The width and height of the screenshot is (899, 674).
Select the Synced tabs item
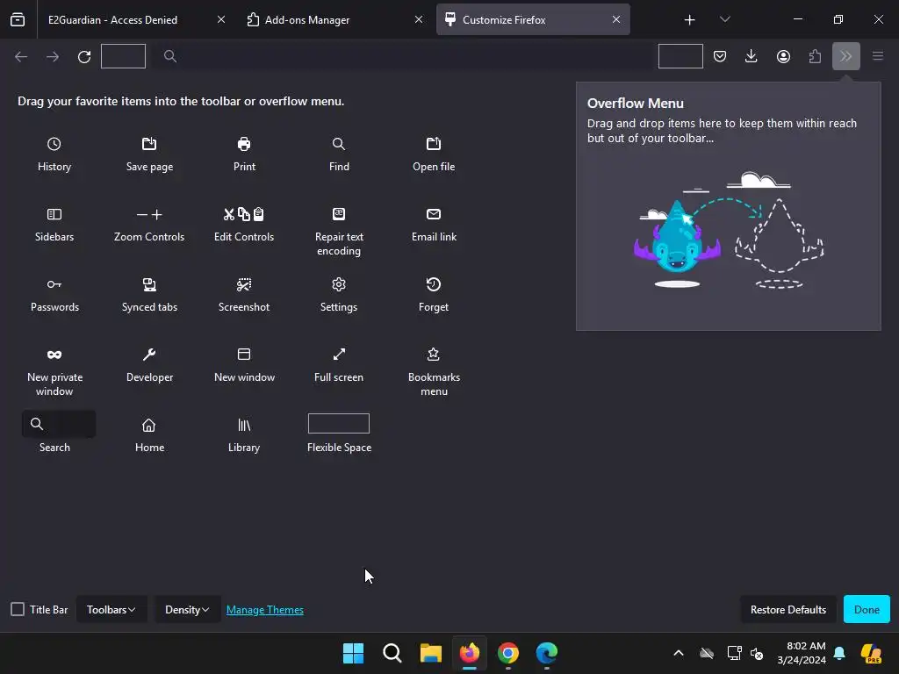[x=149, y=295]
